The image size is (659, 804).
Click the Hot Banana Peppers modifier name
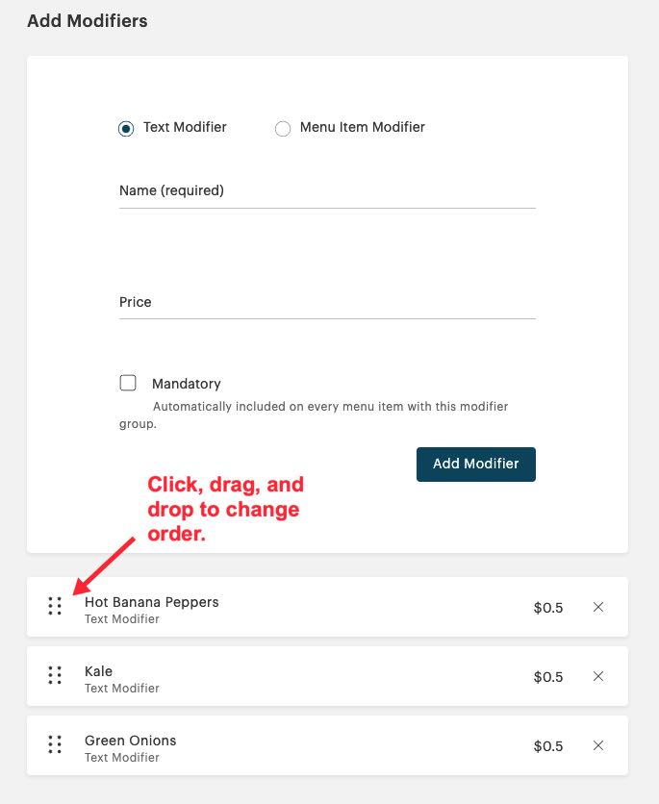152,602
